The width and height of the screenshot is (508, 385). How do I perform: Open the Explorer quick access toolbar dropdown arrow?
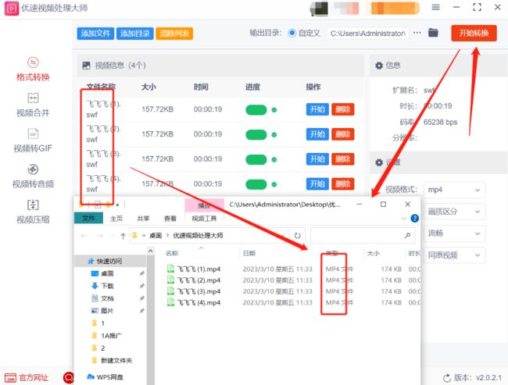[117, 205]
